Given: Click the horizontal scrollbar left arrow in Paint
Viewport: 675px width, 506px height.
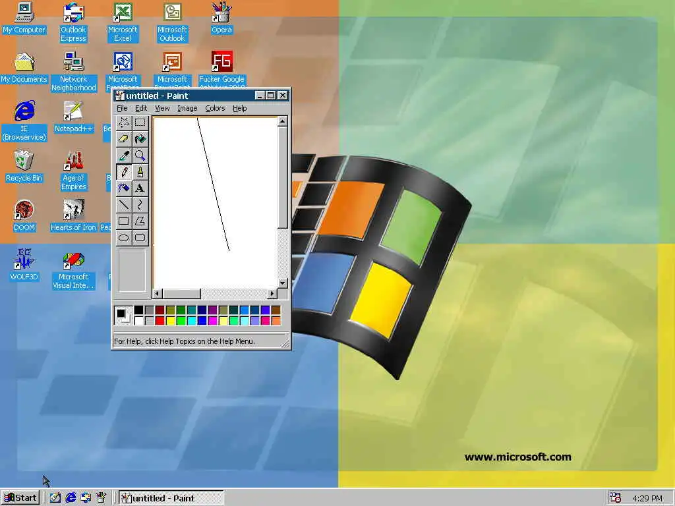Looking at the screenshot, I should coord(157,293).
